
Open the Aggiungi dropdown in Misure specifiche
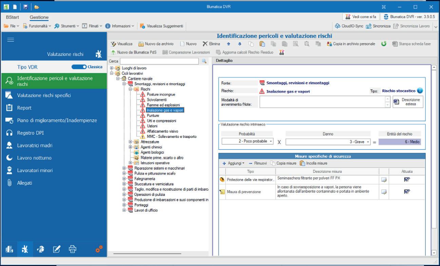pos(233,163)
